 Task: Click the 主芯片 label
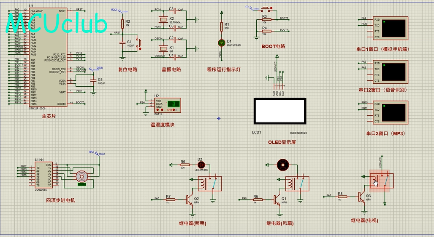pyautogui.click(x=49, y=116)
